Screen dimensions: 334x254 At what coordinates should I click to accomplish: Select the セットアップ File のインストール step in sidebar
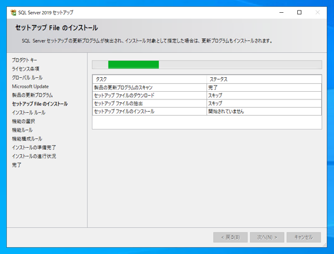pyautogui.click(x=40, y=104)
